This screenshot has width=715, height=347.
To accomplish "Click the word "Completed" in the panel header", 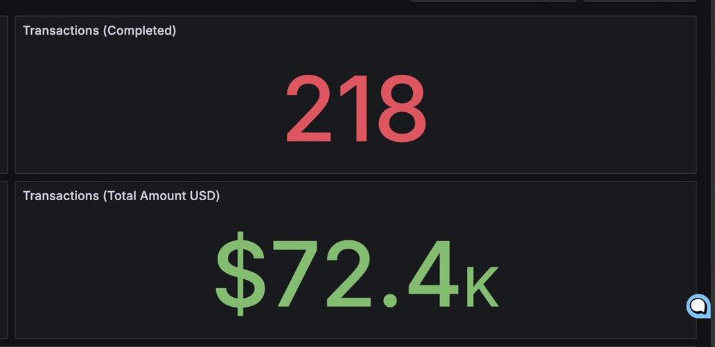I will 139,30.
